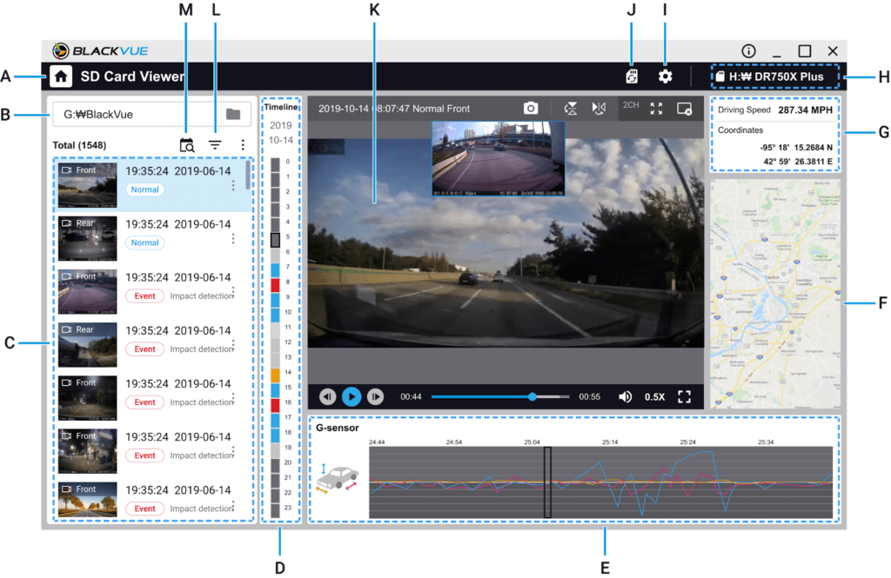This screenshot has height=578, width=891.
Task: Click the Home icon beside SD Card Viewer
Action: tap(61, 76)
